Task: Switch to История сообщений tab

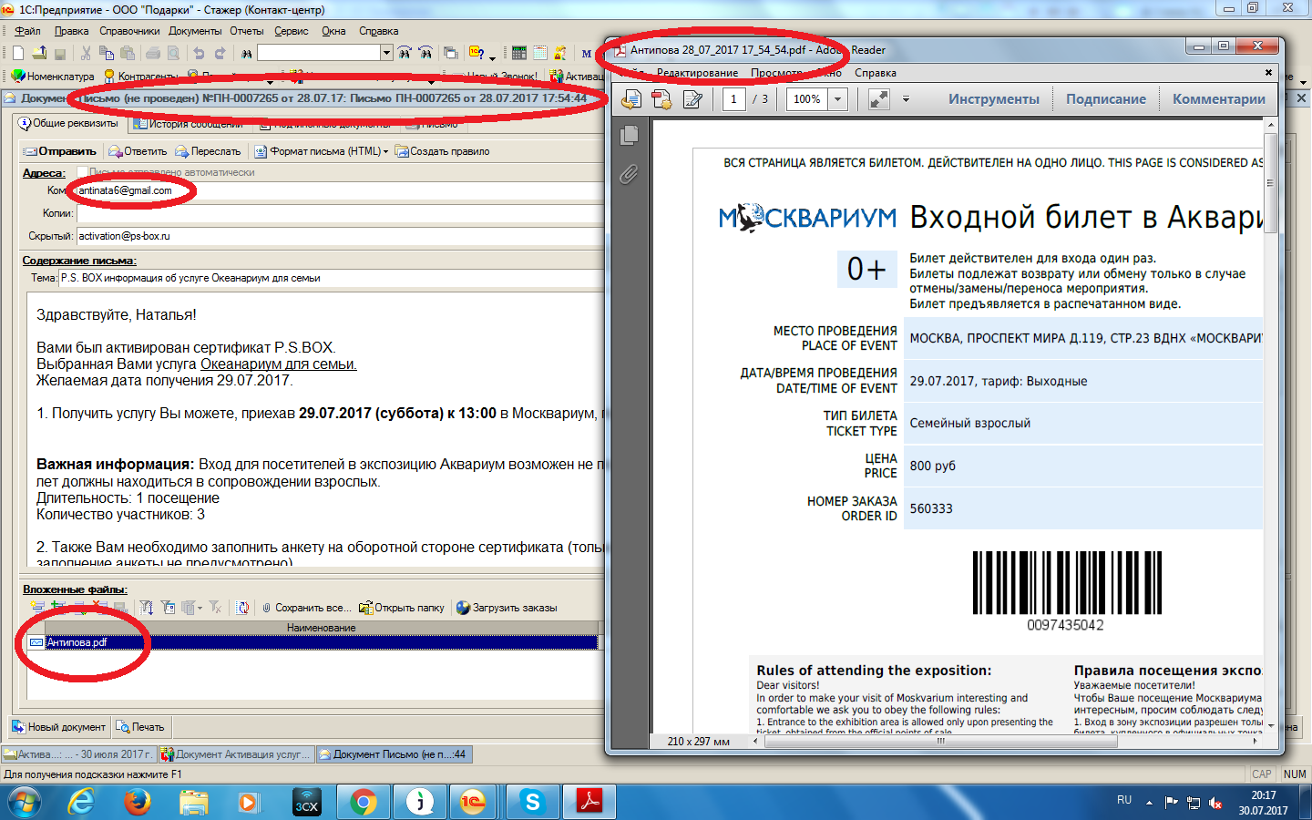Action: 189,124
